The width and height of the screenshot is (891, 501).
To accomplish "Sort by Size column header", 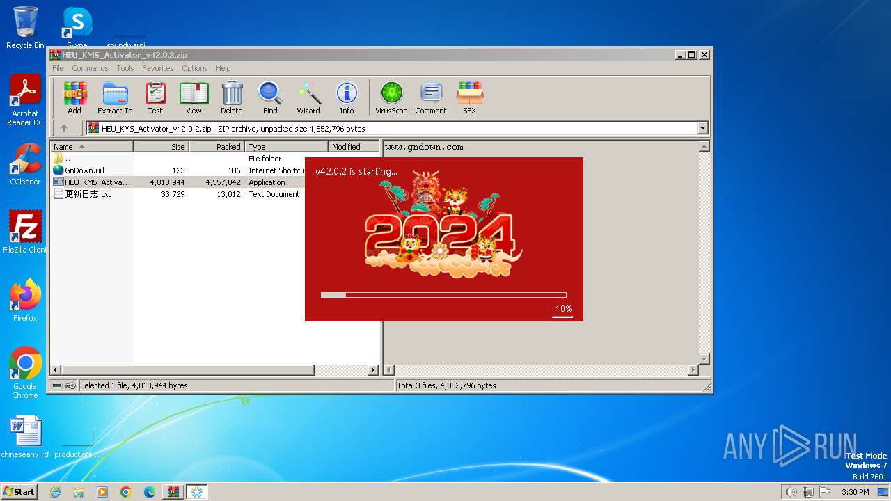I will click(161, 146).
